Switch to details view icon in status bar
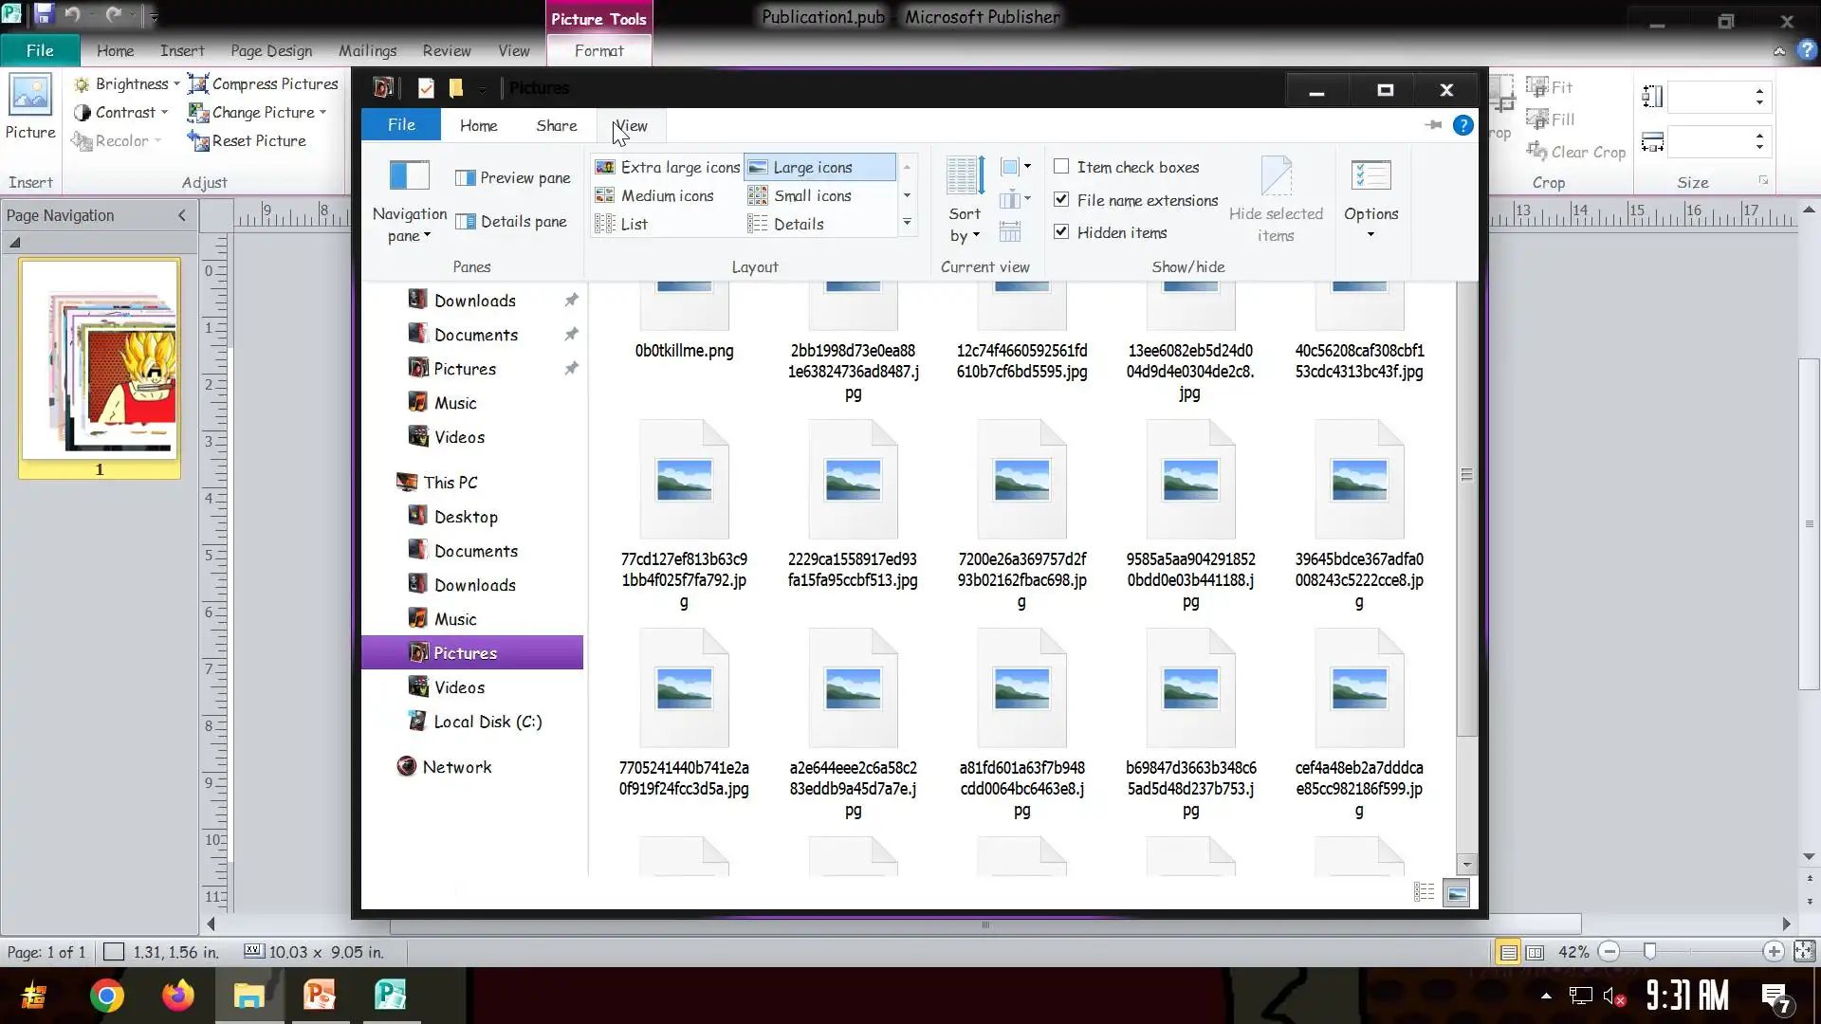Screen dimensions: 1821x1024 pos(1424,892)
